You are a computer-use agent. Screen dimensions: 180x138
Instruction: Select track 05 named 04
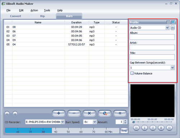pos(66,44)
